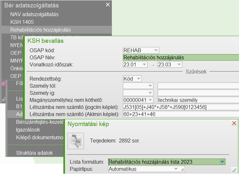
Task: Click the OSAP Név text field
Action: tap(181, 57)
